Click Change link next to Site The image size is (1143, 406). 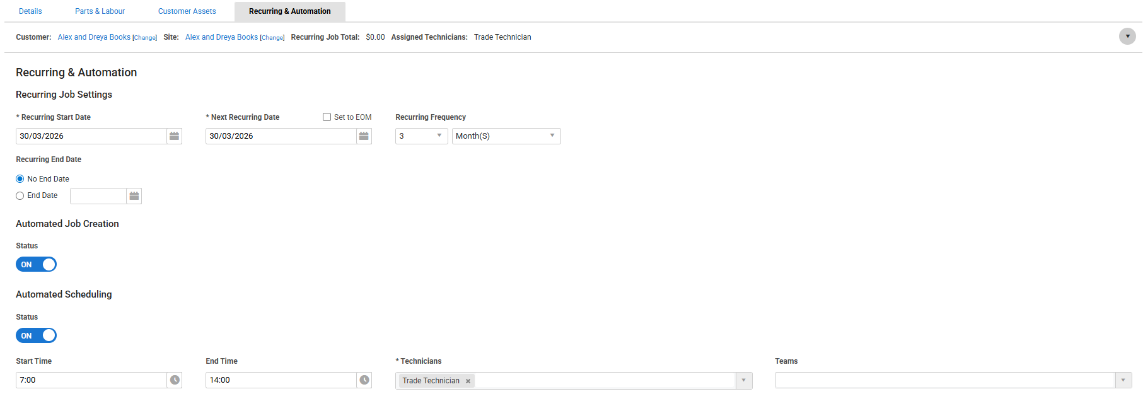tap(272, 38)
